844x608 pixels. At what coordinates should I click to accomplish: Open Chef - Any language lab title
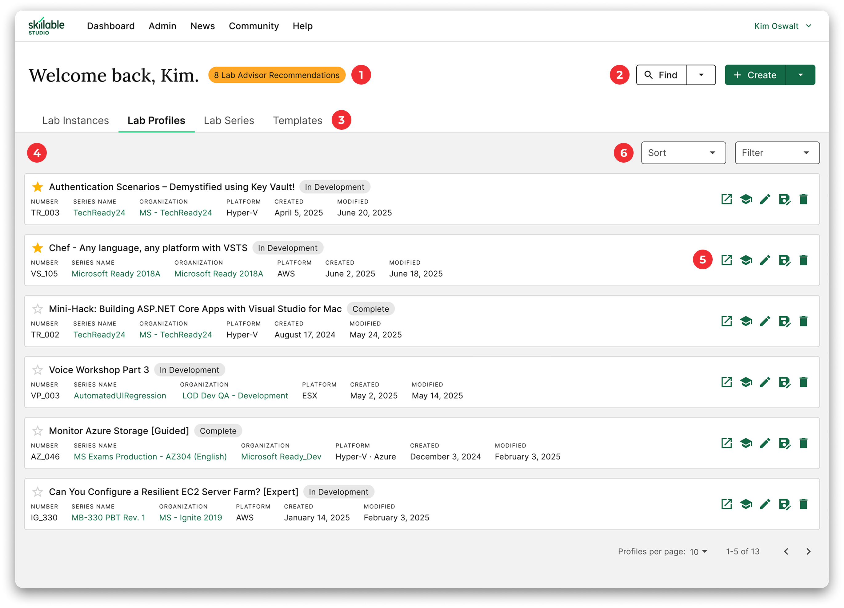click(x=148, y=248)
